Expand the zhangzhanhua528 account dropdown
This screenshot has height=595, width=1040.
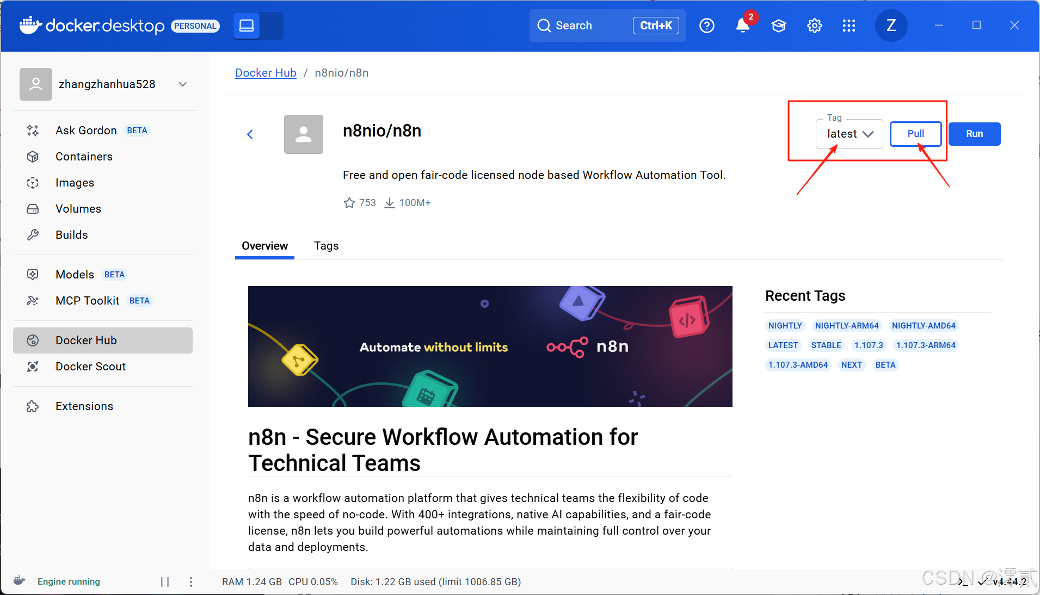click(183, 84)
